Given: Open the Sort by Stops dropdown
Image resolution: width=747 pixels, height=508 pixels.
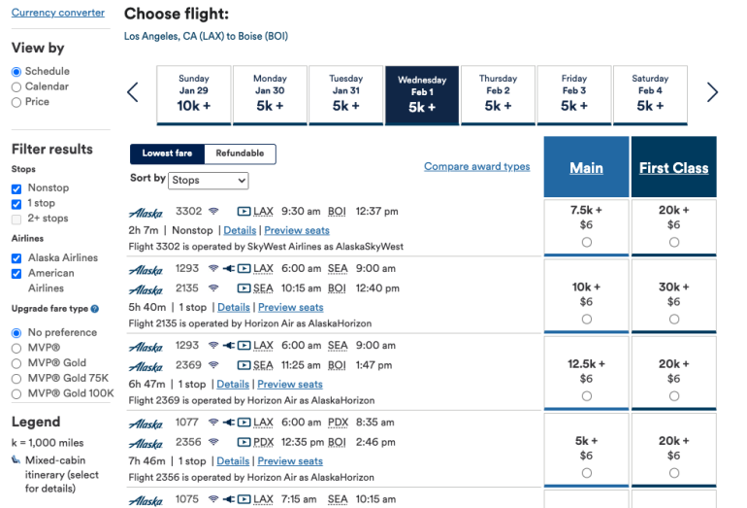Looking at the screenshot, I should pyautogui.click(x=209, y=181).
